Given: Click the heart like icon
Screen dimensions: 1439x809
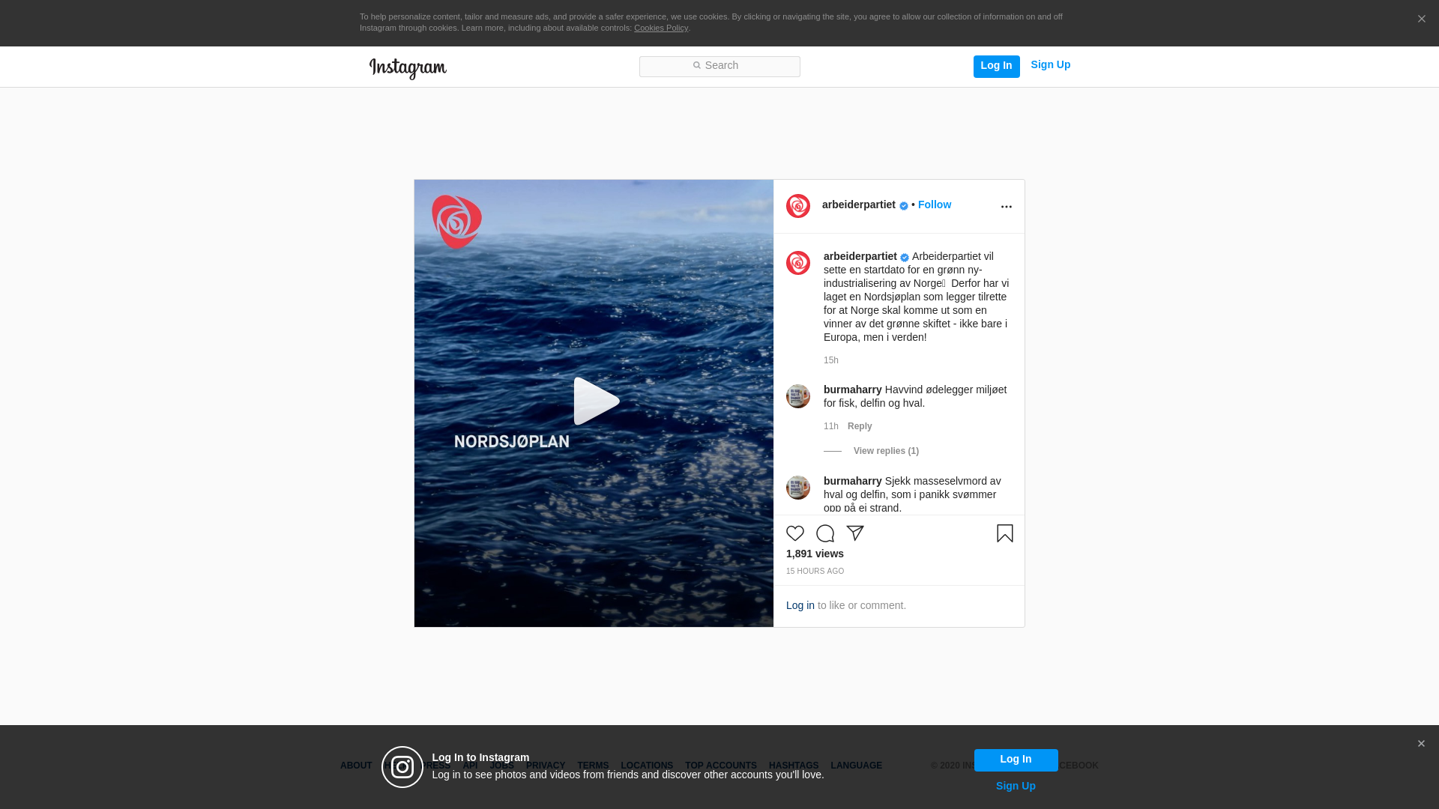Looking at the screenshot, I should [795, 533].
